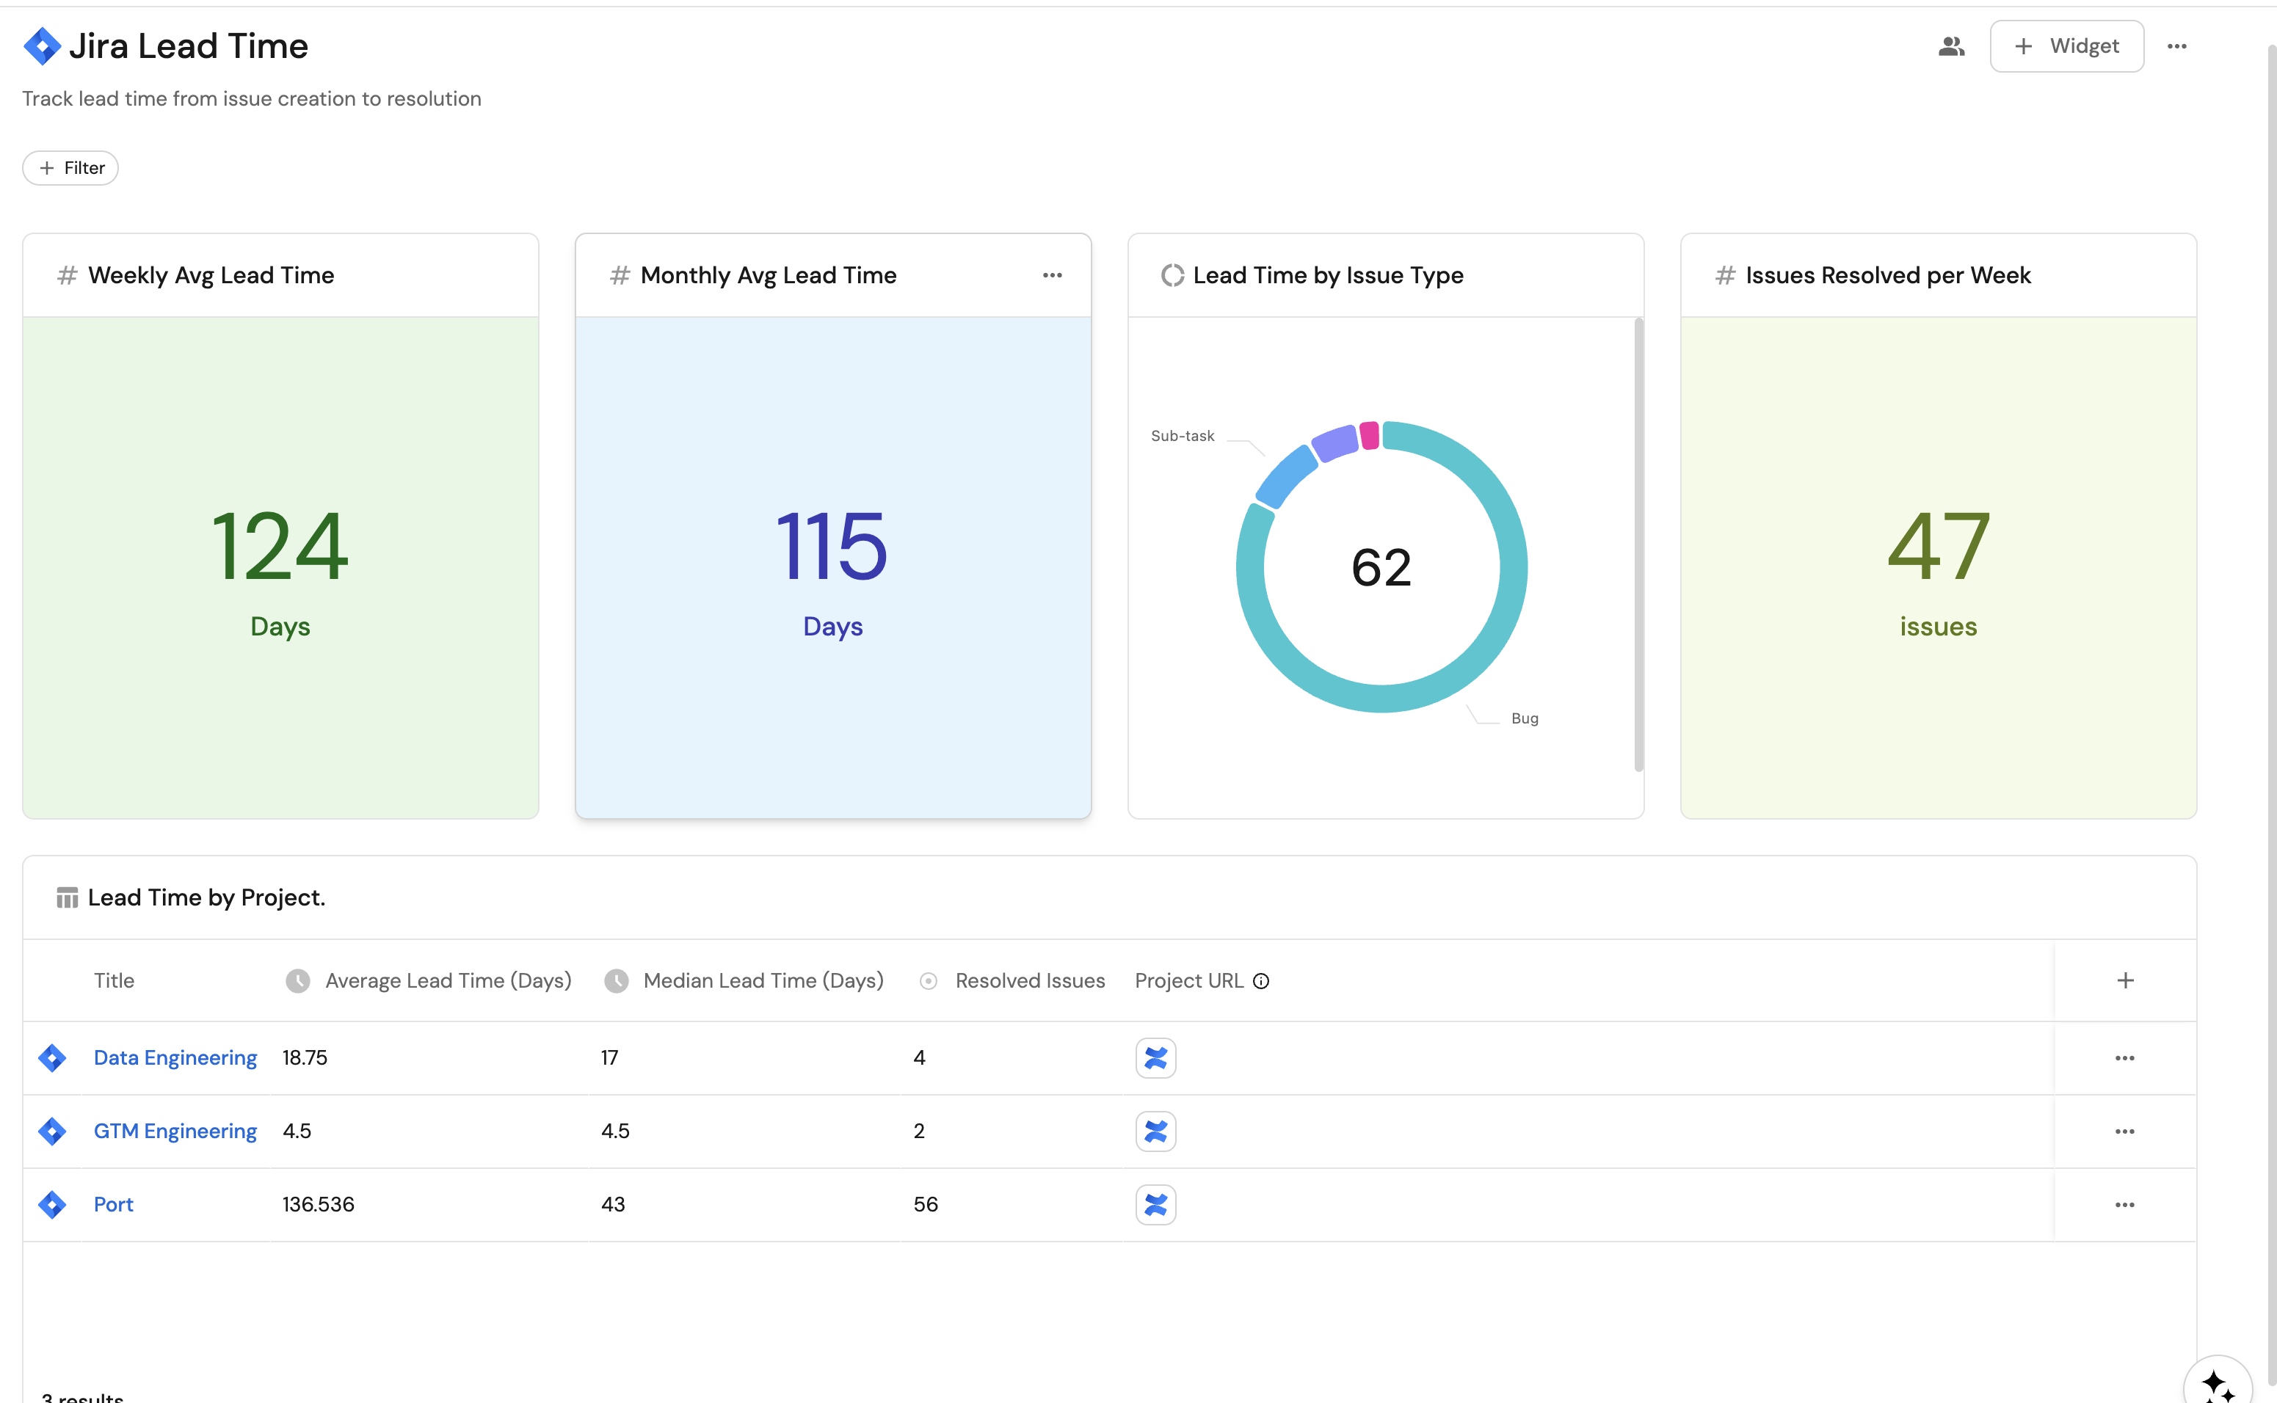This screenshot has height=1403, width=2277.
Task: Open page options three-dot menu
Action: pos(2176,46)
